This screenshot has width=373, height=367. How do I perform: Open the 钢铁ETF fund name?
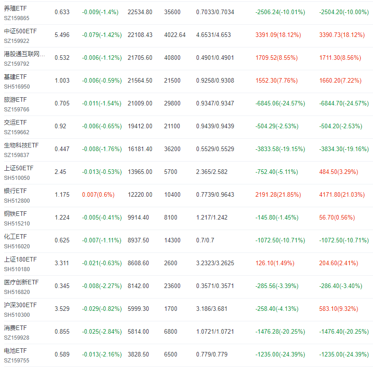(15, 214)
